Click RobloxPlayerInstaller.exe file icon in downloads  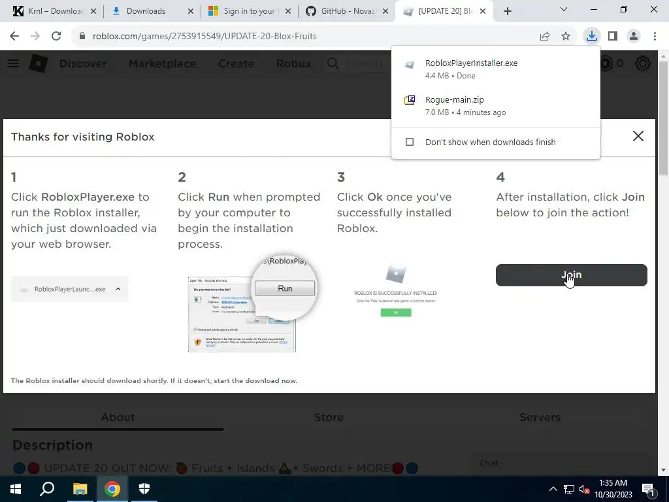[x=410, y=65]
